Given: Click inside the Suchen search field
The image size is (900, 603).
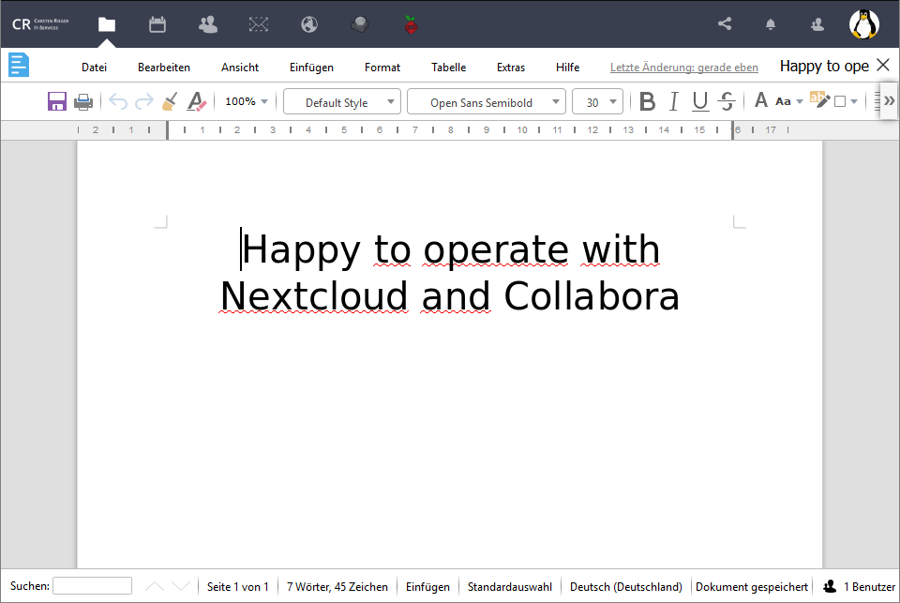Looking at the screenshot, I should [92, 585].
